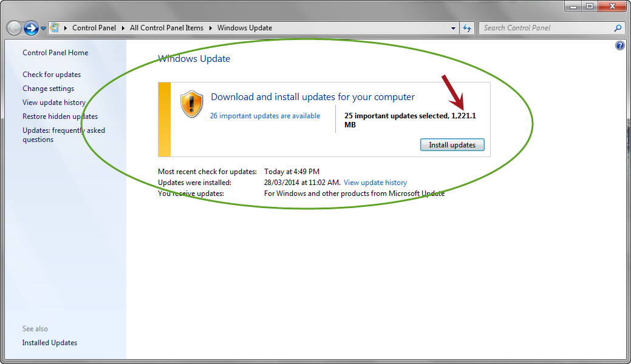Click Download and install updates heading
The image size is (631, 364).
313,97
